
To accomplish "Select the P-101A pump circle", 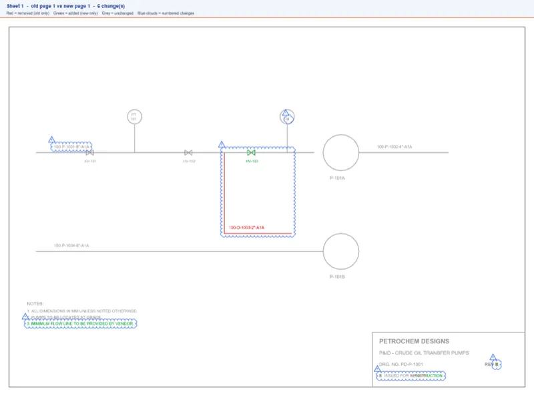I will [x=341, y=153].
